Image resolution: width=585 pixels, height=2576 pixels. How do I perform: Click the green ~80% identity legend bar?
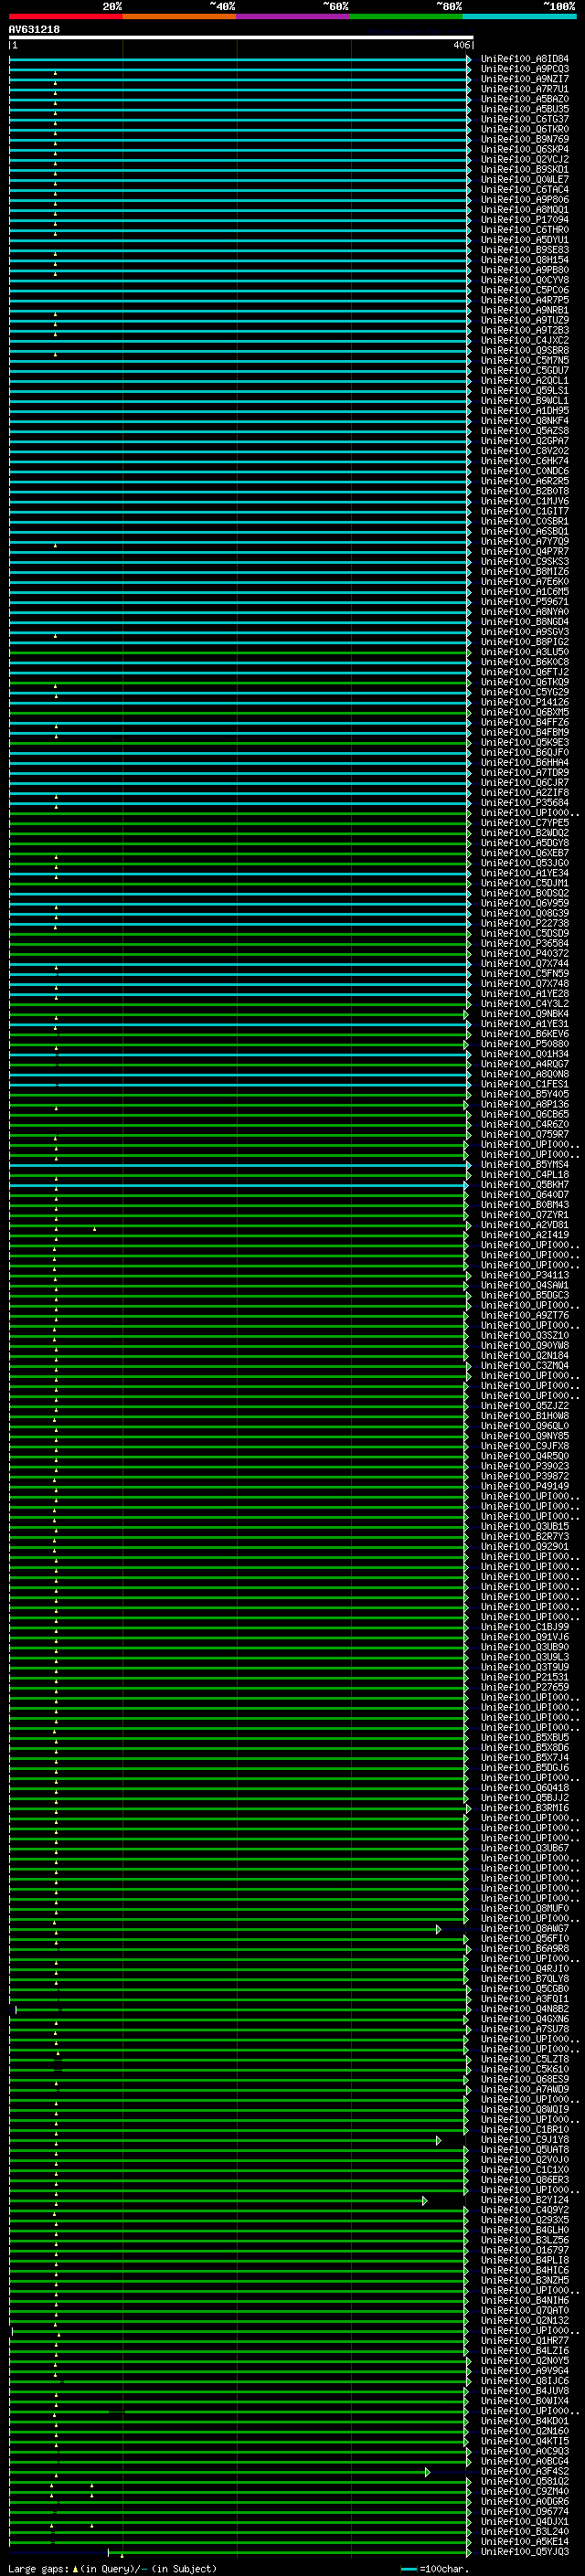pos(406,16)
